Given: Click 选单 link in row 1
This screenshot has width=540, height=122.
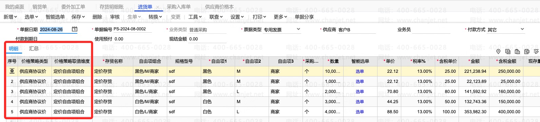Looking at the screenshot, I should click(360, 71).
